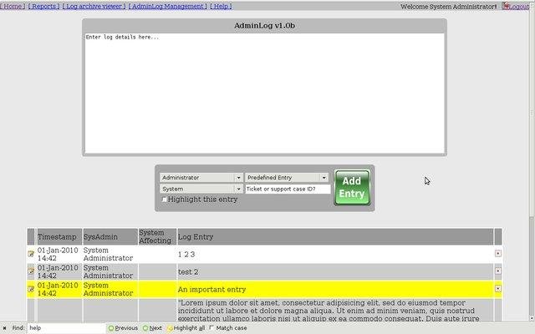Open the System dropdown
The image size is (535, 334).
point(201,189)
